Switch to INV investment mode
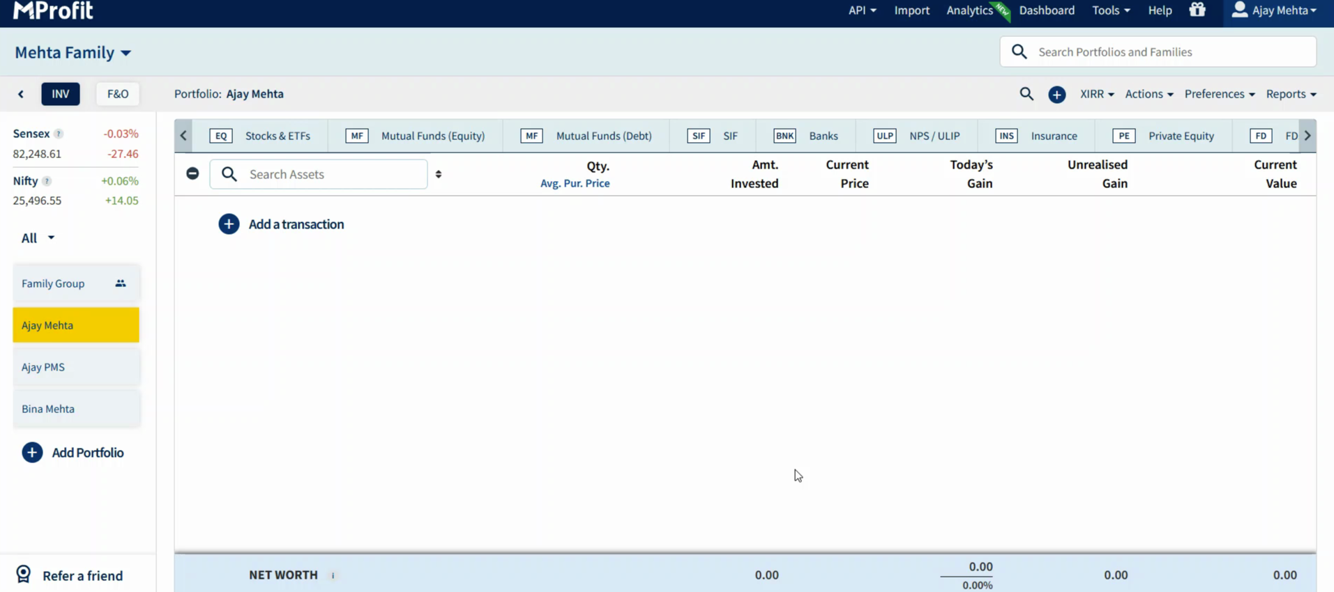Image resolution: width=1334 pixels, height=592 pixels. 61,94
